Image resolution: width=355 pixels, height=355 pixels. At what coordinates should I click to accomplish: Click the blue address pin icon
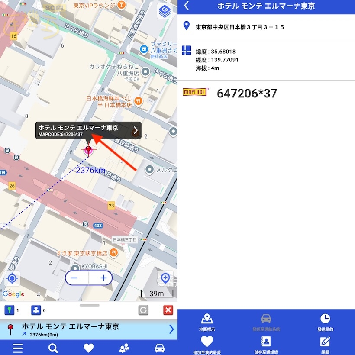(x=186, y=26)
